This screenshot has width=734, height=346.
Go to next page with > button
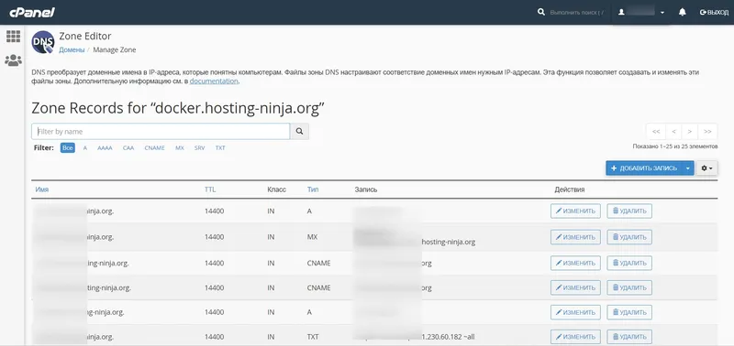click(x=690, y=131)
